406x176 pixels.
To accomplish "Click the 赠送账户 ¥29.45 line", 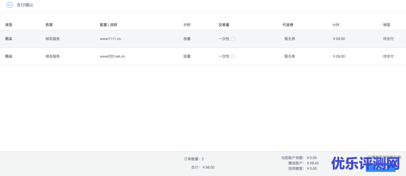I will click(304, 163).
